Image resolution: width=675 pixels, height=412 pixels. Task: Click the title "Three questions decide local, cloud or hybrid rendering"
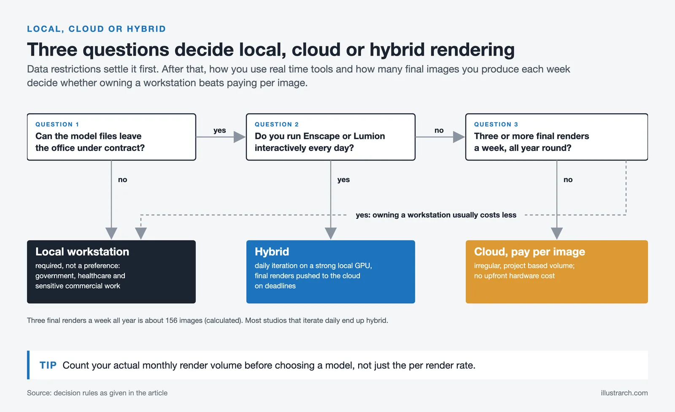pos(271,50)
